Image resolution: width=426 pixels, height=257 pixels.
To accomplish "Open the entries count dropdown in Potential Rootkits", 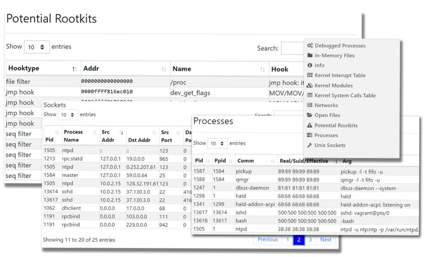I will pyautogui.click(x=37, y=47).
